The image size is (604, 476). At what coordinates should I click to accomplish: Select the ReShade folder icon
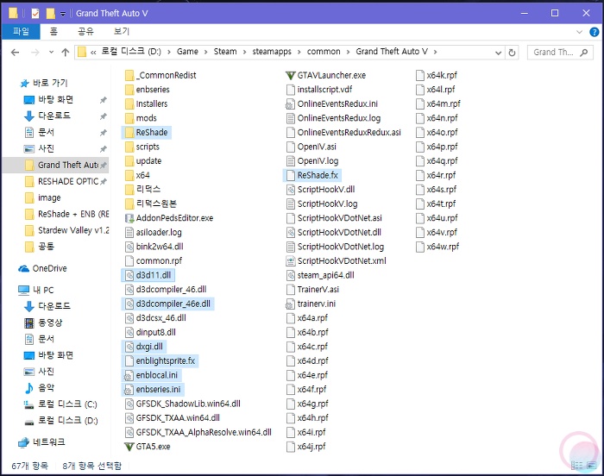pyautogui.click(x=129, y=133)
